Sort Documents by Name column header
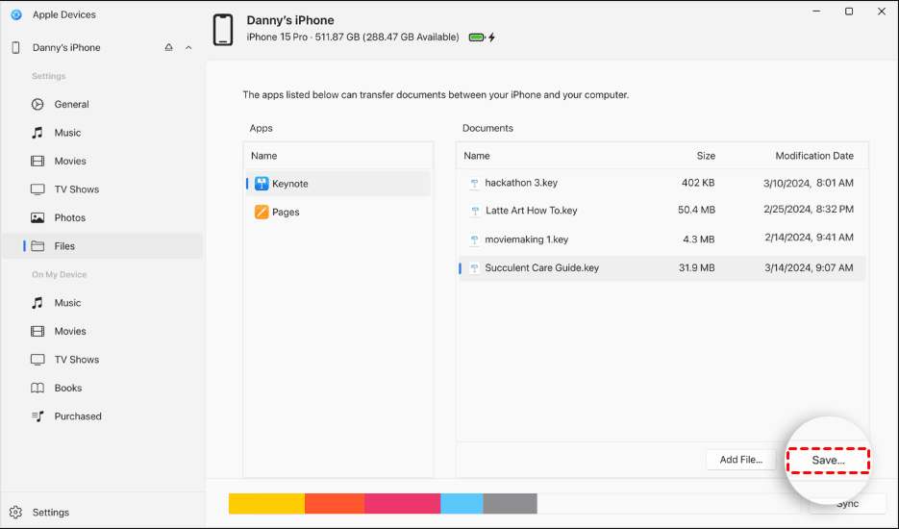This screenshot has width=899, height=529. 477,156
